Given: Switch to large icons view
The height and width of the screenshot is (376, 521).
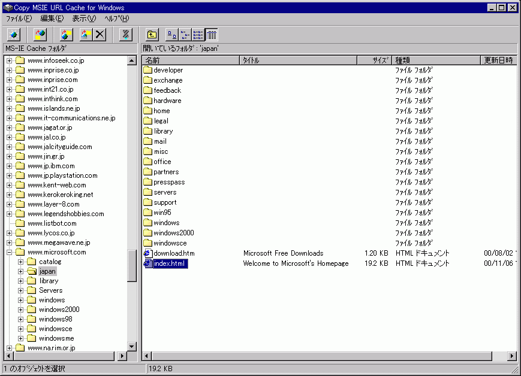Looking at the screenshot, I should pos(172,35).
